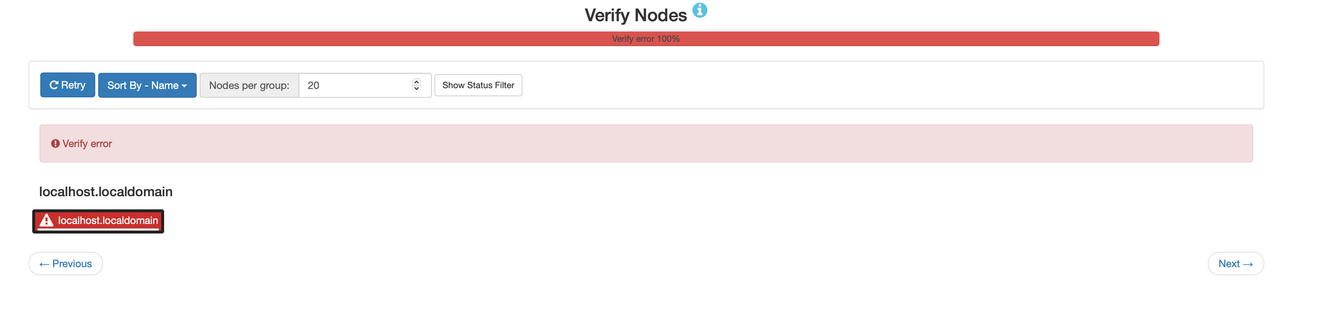Open the Sort By - Name dropdown

tap(147, 85)
